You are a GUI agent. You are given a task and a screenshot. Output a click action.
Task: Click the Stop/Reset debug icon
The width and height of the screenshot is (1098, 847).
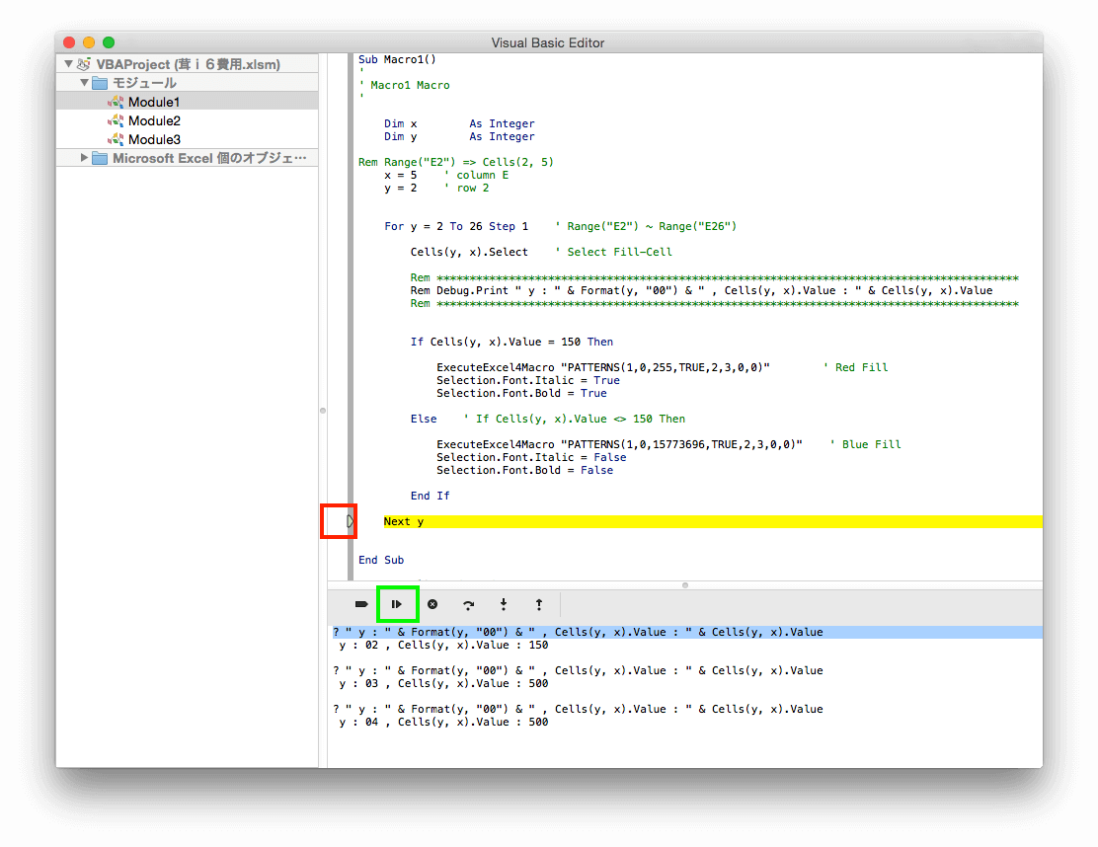[x=432, y=604]
